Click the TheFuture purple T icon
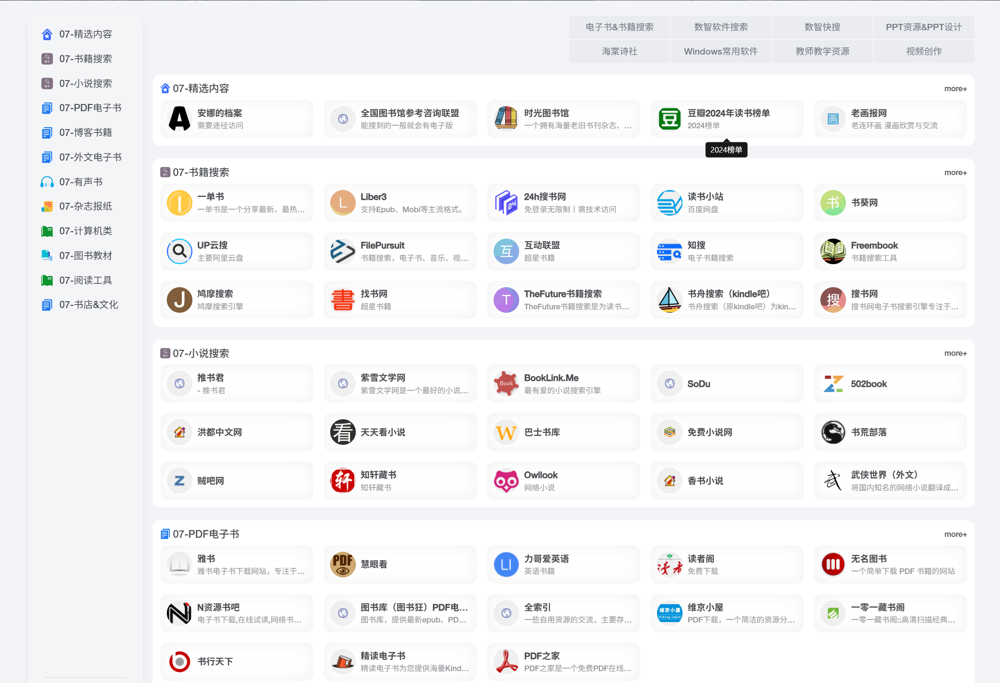Image resolution: width=1000 pixels, height=683 pixels. (506, 300)
